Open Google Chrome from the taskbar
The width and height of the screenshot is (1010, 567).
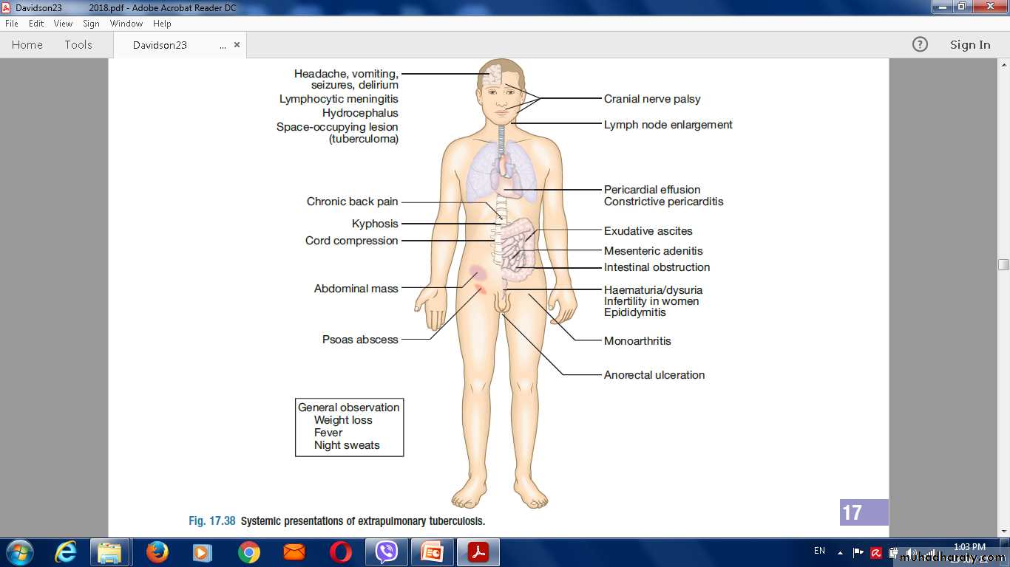(x=248, y=552)
